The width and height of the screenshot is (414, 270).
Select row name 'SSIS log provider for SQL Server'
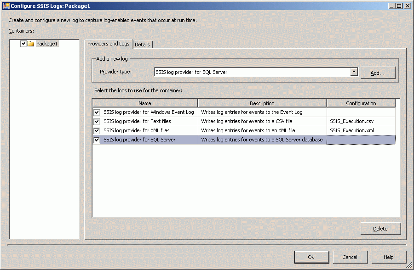[139, 140]
